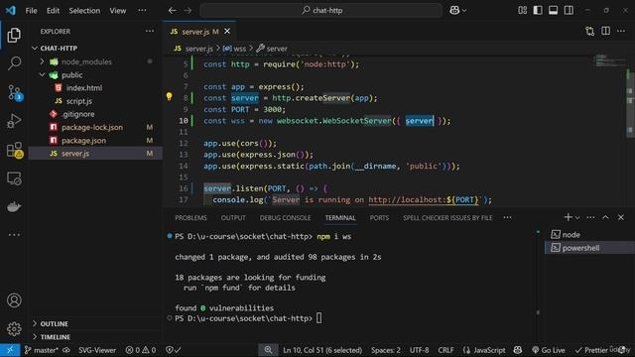
Task: Select the server.js editor tab
Action: click(199, 31)
